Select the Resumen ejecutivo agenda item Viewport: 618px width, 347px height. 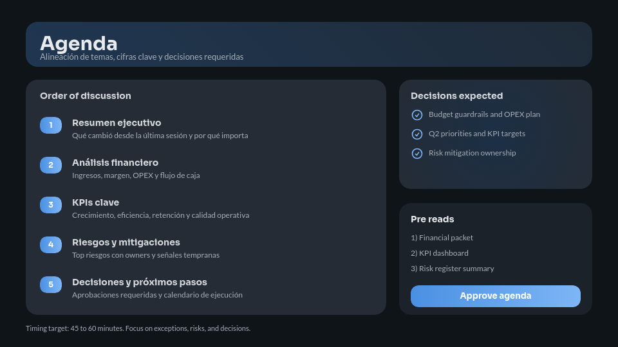coord(117,123)
